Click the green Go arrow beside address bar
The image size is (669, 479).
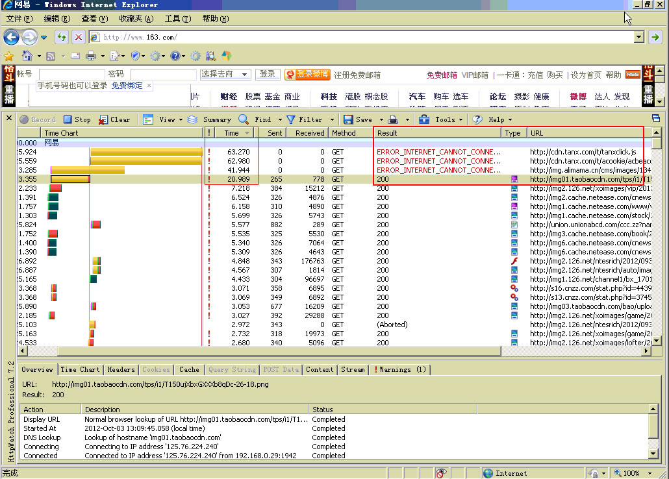pos(655,37)
